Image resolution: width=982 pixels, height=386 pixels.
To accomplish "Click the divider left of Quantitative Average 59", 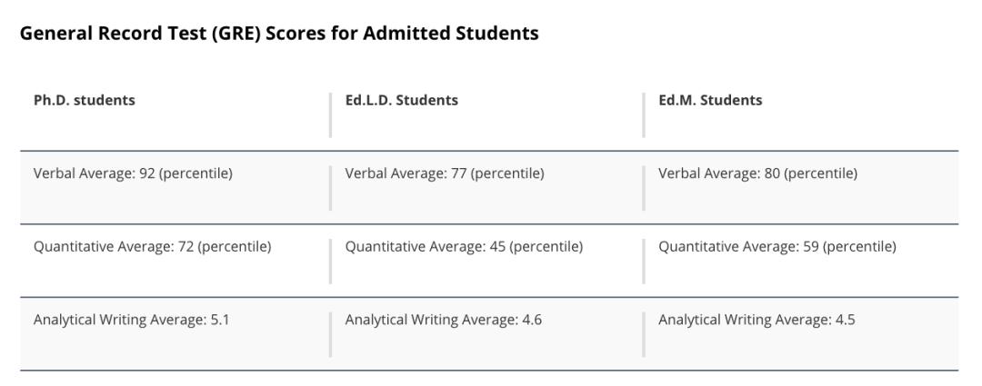I will pyautogui.click(x=644, y=261).
